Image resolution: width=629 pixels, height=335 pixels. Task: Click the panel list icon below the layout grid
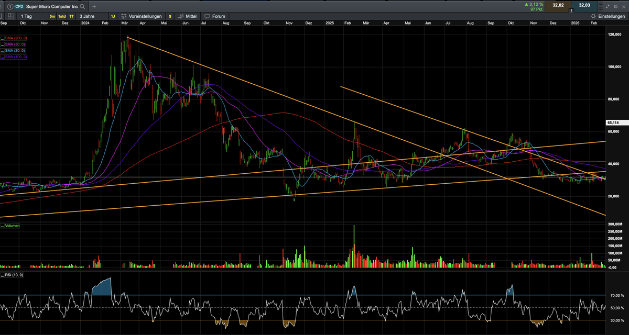tap(2, 16)
